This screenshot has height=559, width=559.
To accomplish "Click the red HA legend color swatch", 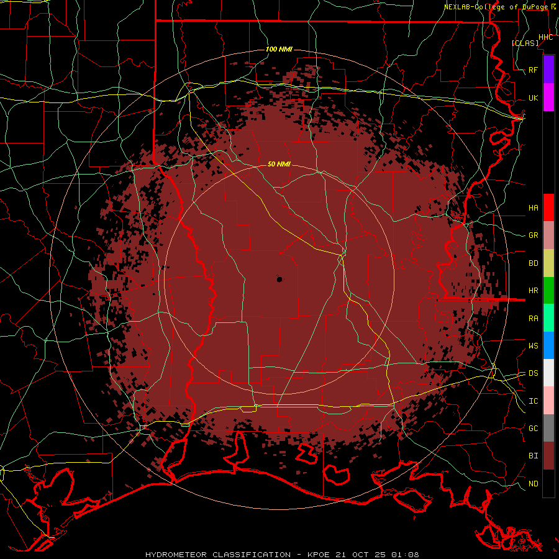I will point(548,207).
